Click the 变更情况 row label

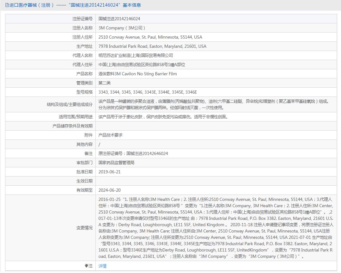84,228
